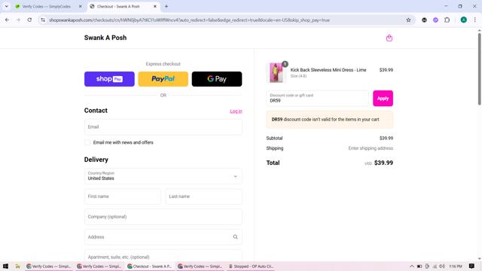Click the Kick Back Sleeveless Mini Dress name
The width and height of the screenshot is (482, 271).
[x=328, y=70]
